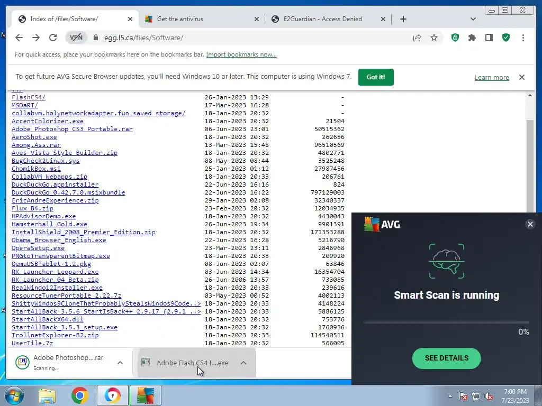Click the Import bookmarks now link
The image size is (542, 406).
click(x=241, y=54)
